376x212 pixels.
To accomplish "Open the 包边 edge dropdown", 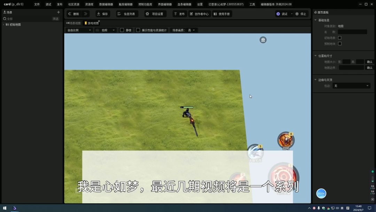I will (351, 86).
